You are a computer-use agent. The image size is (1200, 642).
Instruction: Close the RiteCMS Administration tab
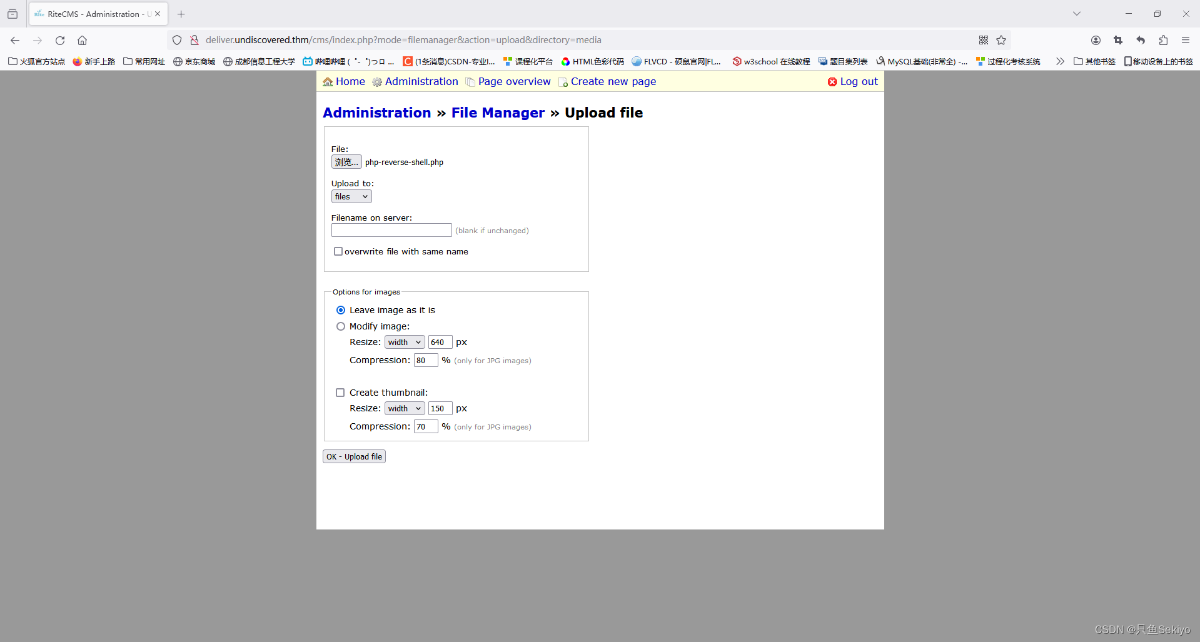pos(158,14)
